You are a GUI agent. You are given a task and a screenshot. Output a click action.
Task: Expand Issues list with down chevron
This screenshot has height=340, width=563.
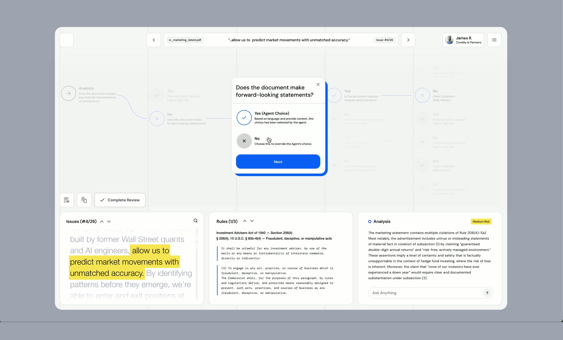(x=109, y=222)
